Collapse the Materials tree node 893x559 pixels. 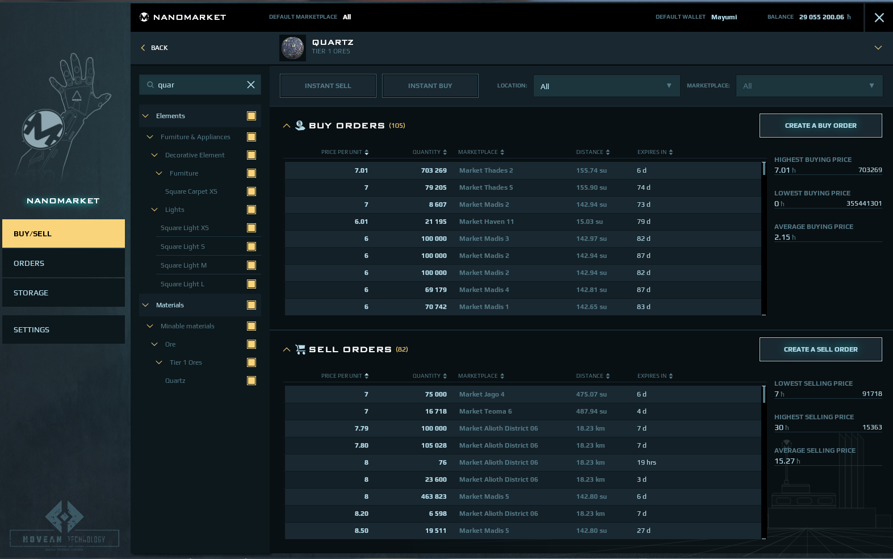(145, 305)
